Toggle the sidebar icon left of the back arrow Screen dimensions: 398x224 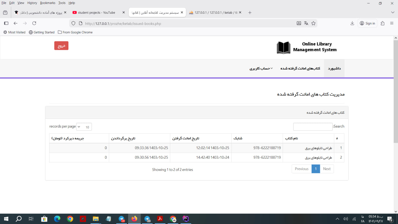coord(6,23)
